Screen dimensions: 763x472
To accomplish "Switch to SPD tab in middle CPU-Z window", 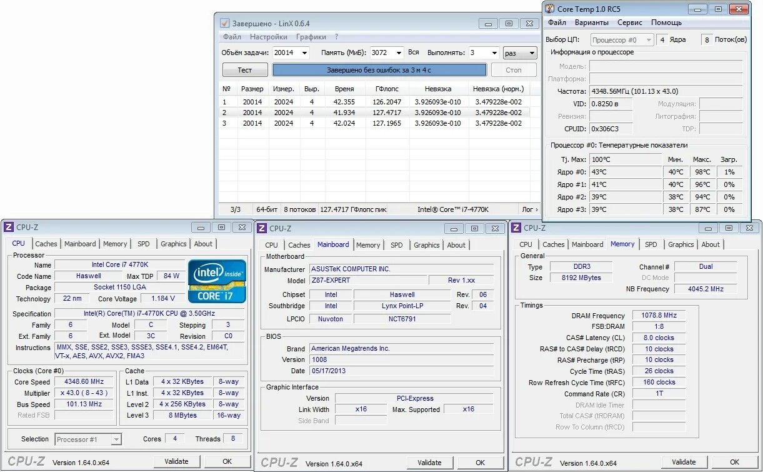I will 397,245.
